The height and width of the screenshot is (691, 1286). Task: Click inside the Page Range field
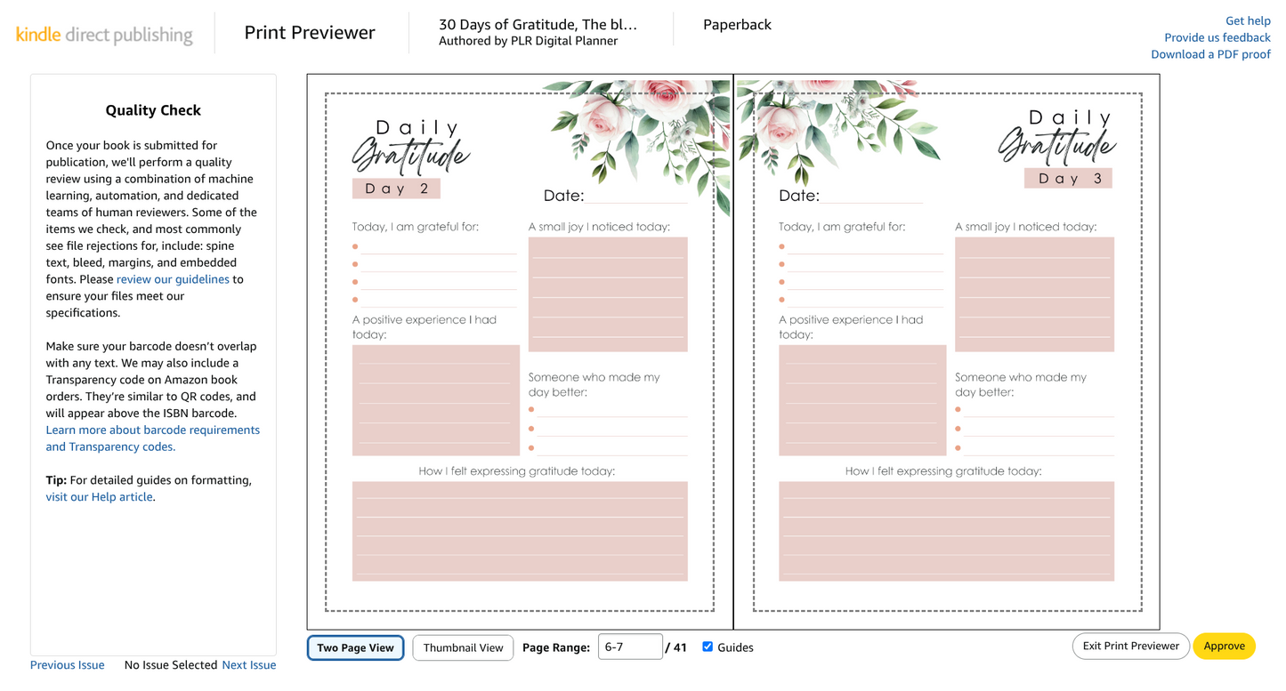click(630, 647)
